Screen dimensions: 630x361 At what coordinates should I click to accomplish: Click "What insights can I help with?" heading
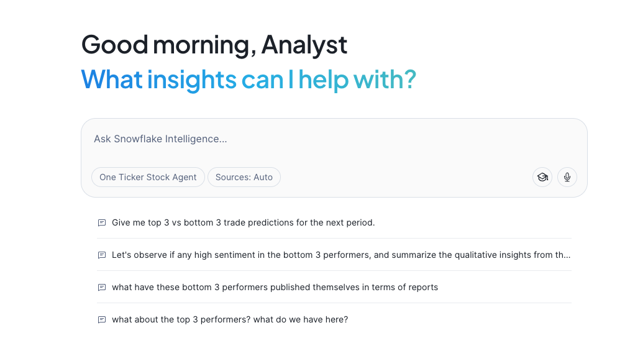(249, 80)
